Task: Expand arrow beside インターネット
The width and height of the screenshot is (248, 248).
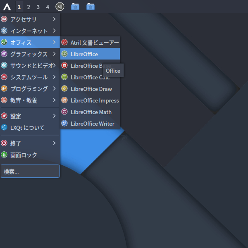Action: click(x=55, y=31)
